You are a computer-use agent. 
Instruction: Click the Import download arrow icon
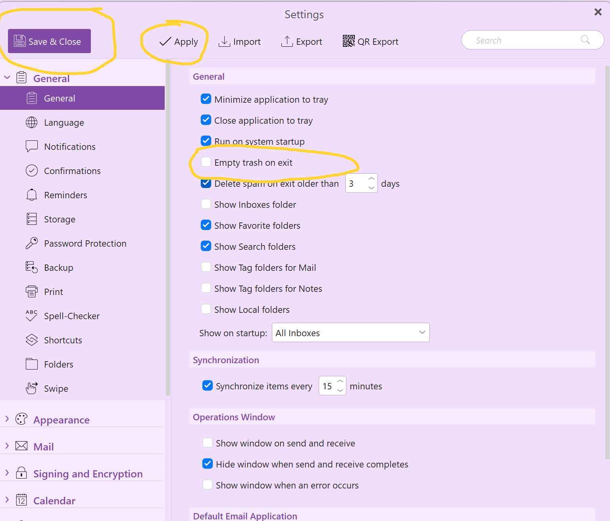pyautogui.click(x=224, y=41)
